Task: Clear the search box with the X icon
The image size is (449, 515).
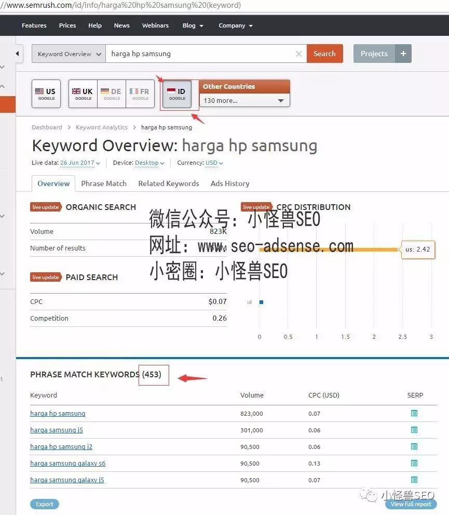Action: coord(298,54)
